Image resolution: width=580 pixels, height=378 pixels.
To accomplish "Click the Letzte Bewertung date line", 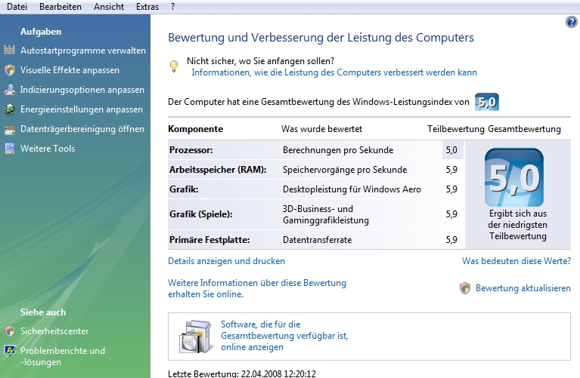I will 242,373.
